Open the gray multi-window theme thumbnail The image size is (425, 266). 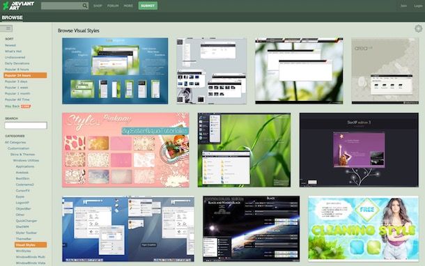click(x=212, y=71)
